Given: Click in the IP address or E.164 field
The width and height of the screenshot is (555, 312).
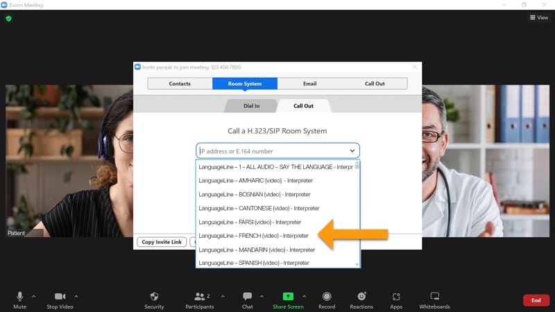Looking at the screenshot, I should point(271,151).
